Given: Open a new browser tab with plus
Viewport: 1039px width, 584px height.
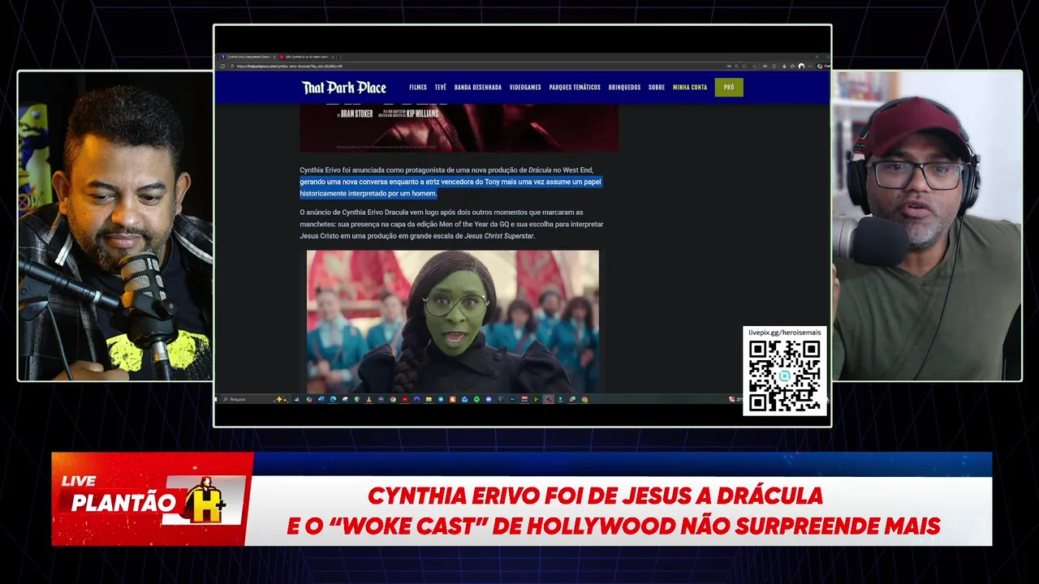Looking at the screenshot, I should pos(341,57).
